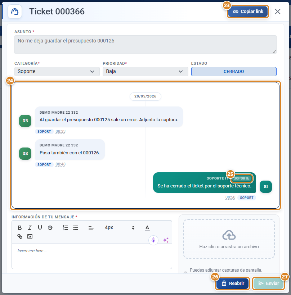Image resolution: width=291 pixels, height=295 pixels.
Task: Click the SOPORT tag under first message
Action: pyautogui.click(x=44, y=132)
